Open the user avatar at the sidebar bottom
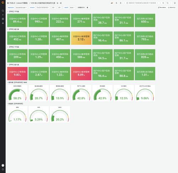The height and width of the screenshot is (173, 178). tap(3, 165)
